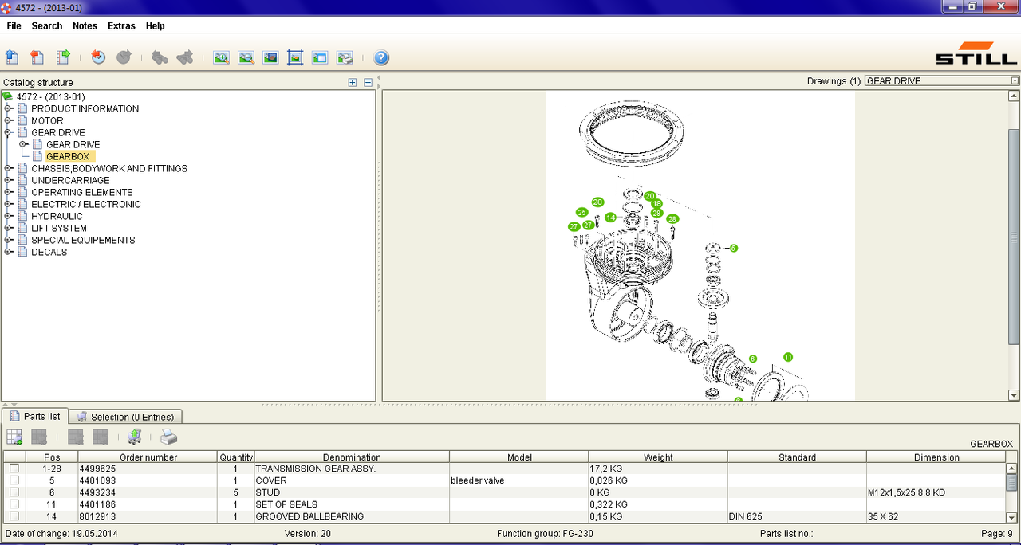Click the 'M12x1,5x25 8.8 KD' dimension cell
The image size is (1021, 545).
(x=936, y=492)
